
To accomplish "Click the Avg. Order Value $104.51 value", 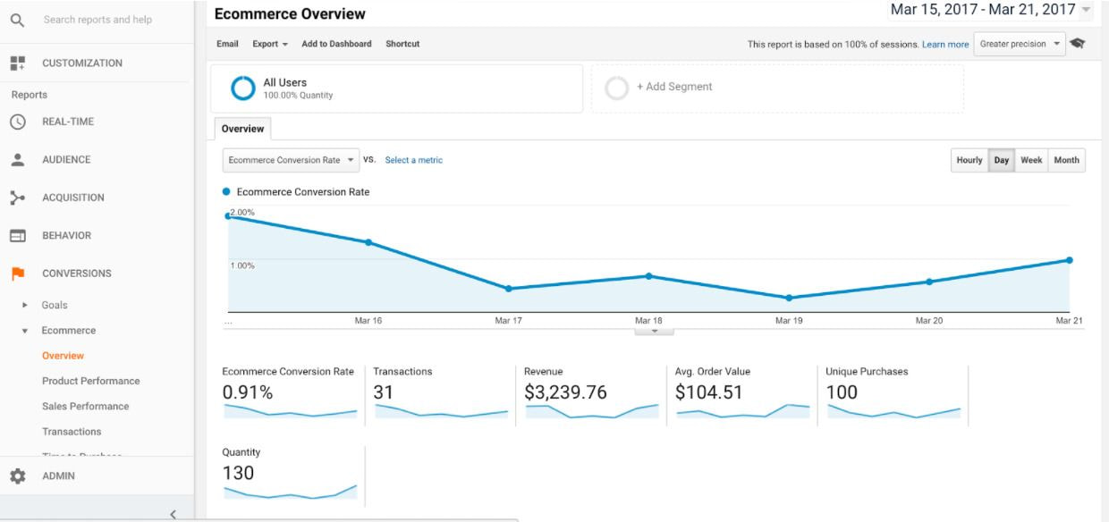I will (709, 392).
